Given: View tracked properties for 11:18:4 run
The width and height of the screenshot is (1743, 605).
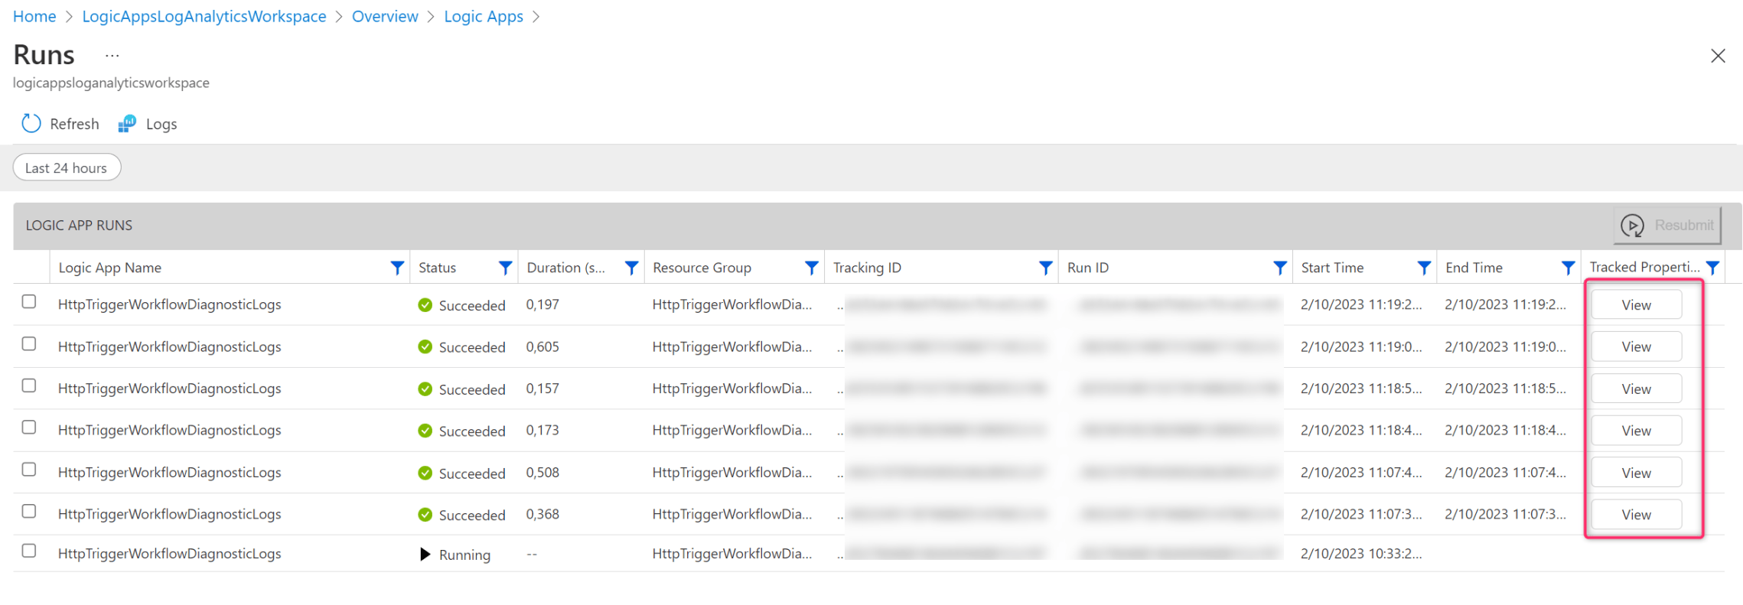Looking at the screenshot, I should (1637, 431).
